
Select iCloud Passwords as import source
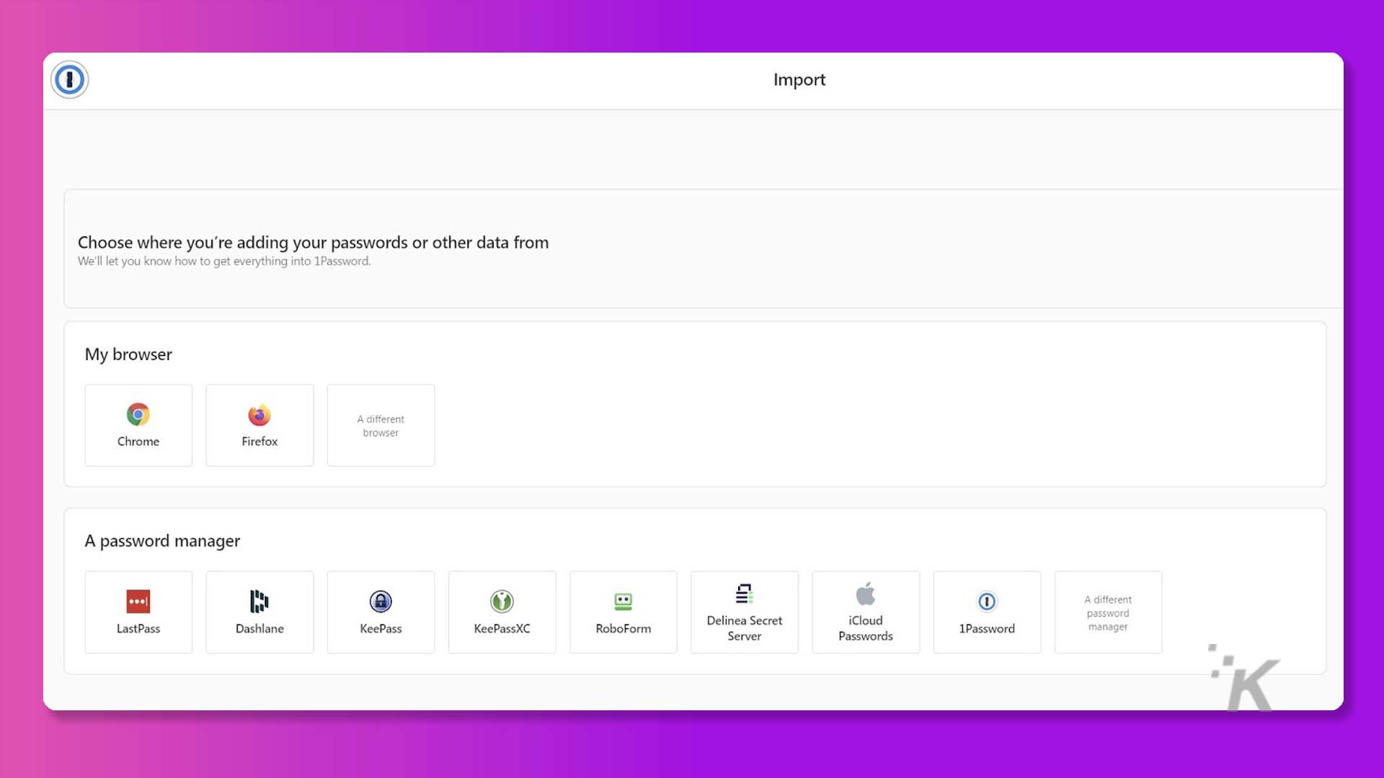[865, 612]
